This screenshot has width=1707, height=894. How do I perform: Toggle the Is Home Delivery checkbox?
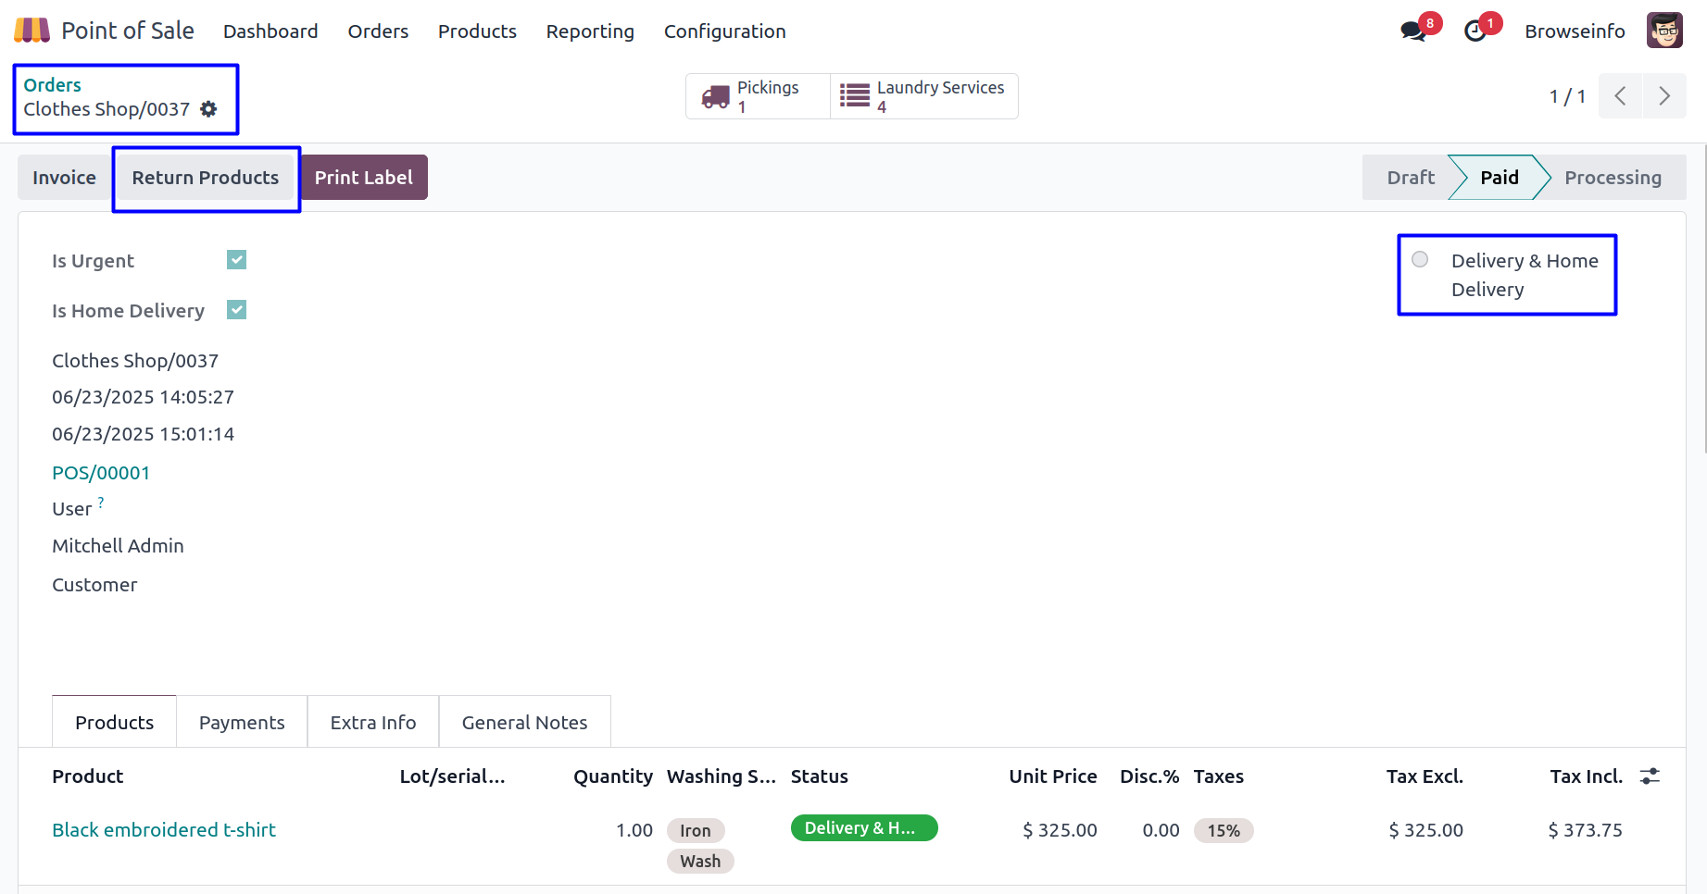click(x=237, y=310)
